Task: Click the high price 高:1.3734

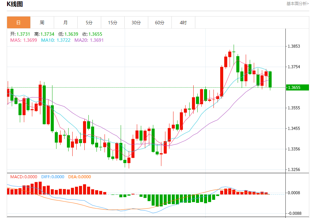Action: tap(44, 34)
